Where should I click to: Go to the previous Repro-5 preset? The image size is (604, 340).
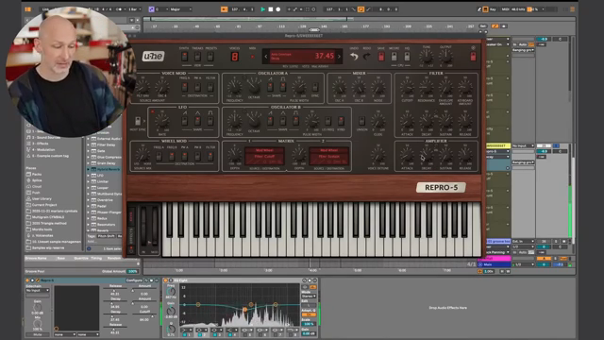pos(266,57)
